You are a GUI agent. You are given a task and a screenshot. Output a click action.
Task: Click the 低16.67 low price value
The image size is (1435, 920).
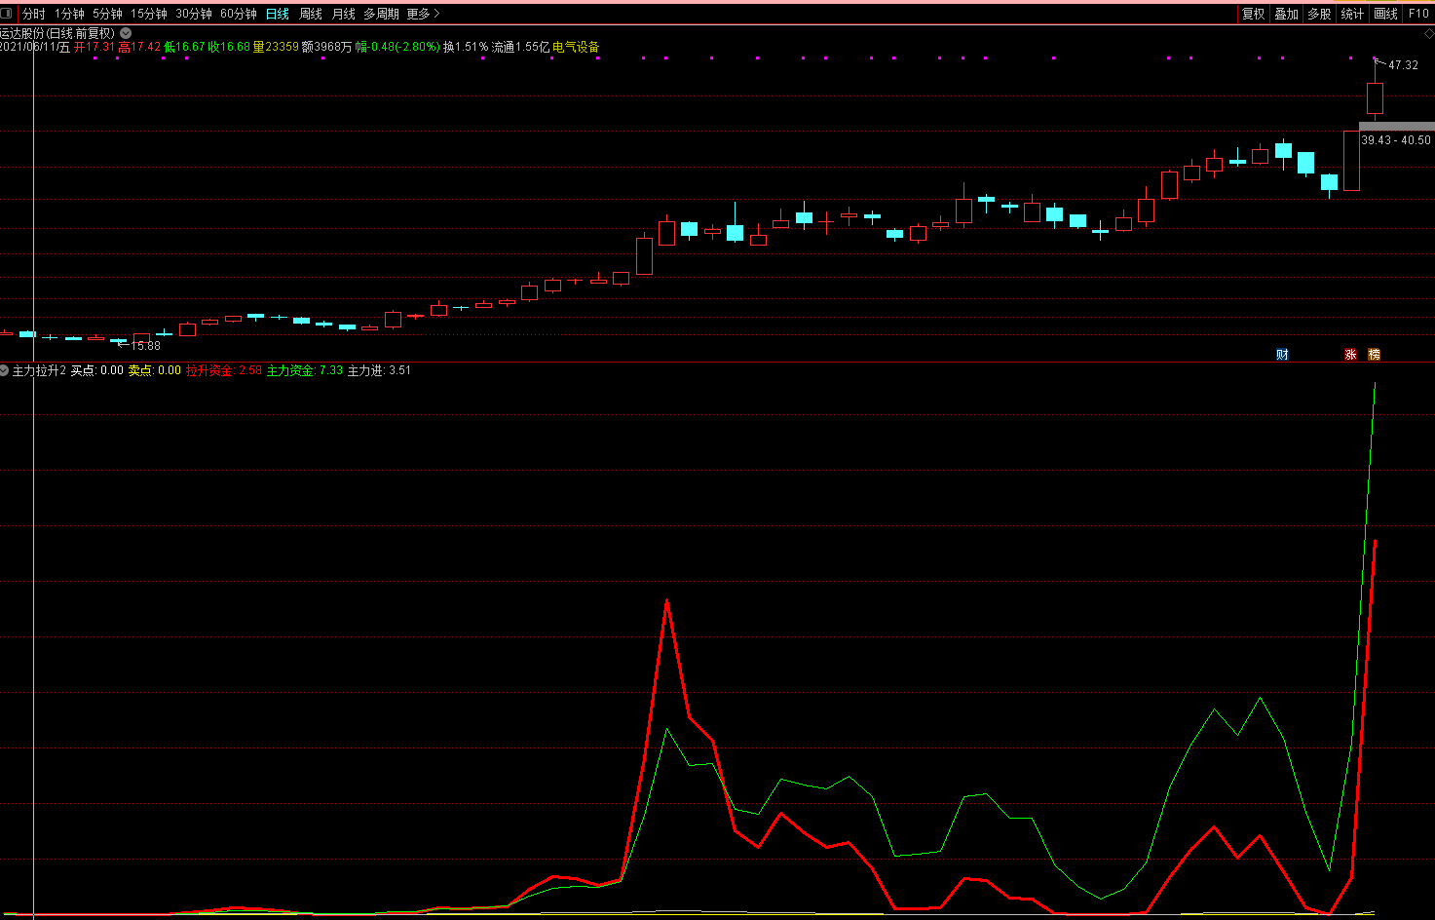coord(184,47)
